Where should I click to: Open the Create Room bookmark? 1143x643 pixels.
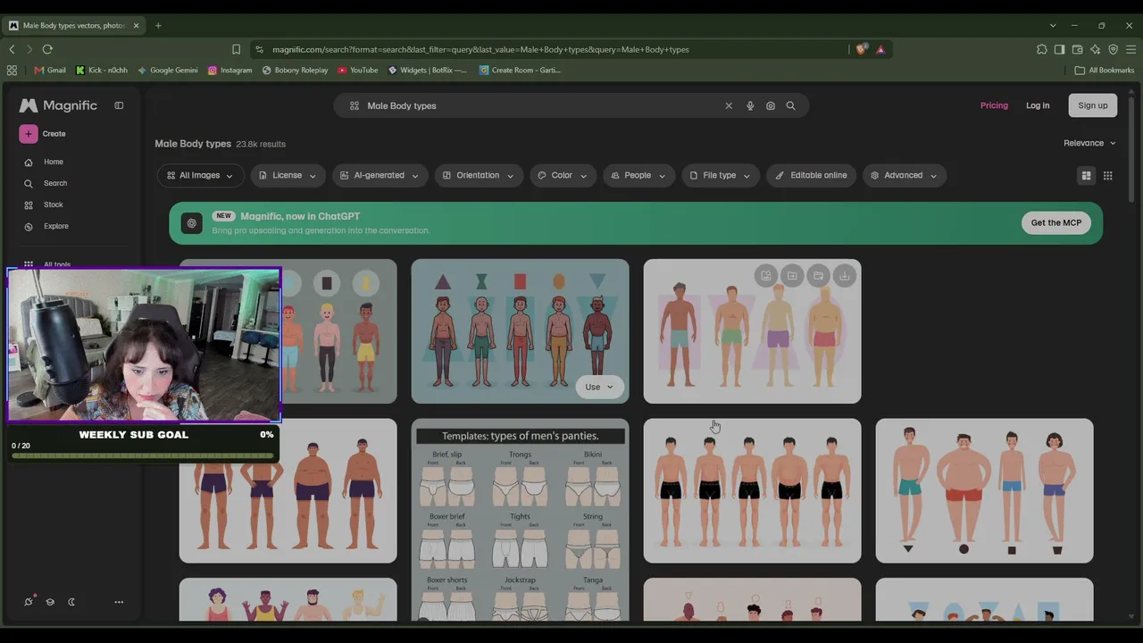tap(520, 70)
